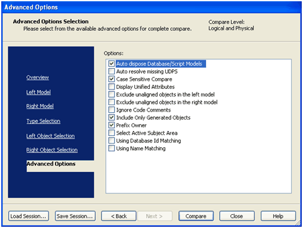Screen dimensions: 303x228
Task: Check Display Unified Attributes option
Action: [111, 87]
